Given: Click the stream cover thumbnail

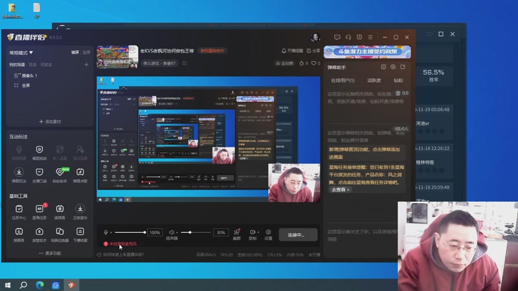Looking at the screenshot, I should tap(117, 57).
